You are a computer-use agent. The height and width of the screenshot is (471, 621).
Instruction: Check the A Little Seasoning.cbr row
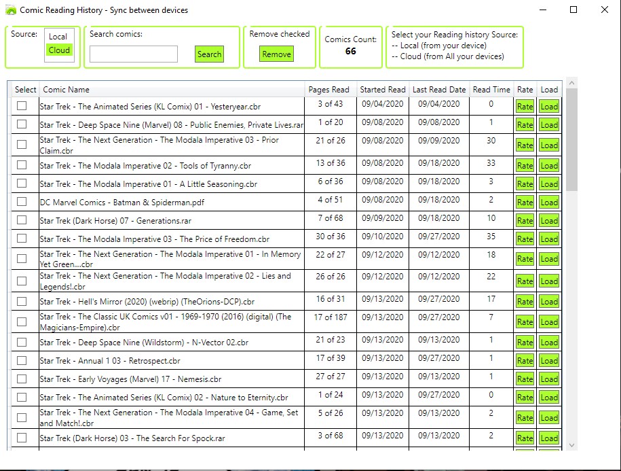[x=22, y=184]
